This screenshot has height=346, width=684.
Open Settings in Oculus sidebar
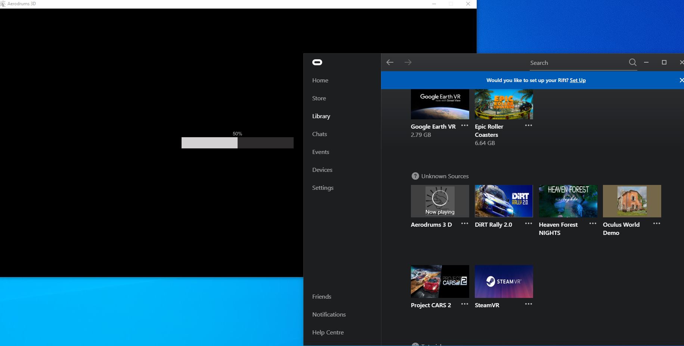[323, 188]
